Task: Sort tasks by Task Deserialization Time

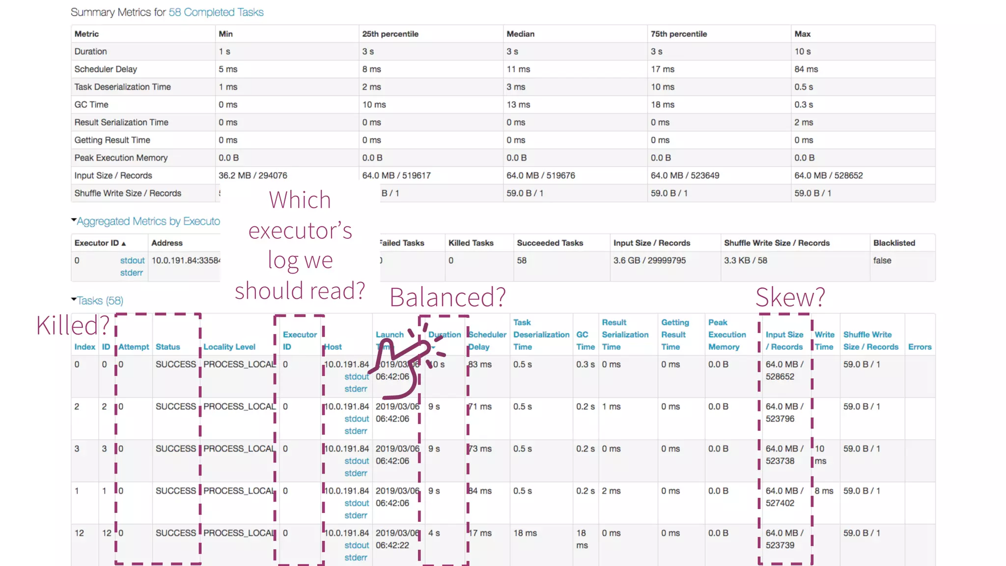Action: point(541,335)
